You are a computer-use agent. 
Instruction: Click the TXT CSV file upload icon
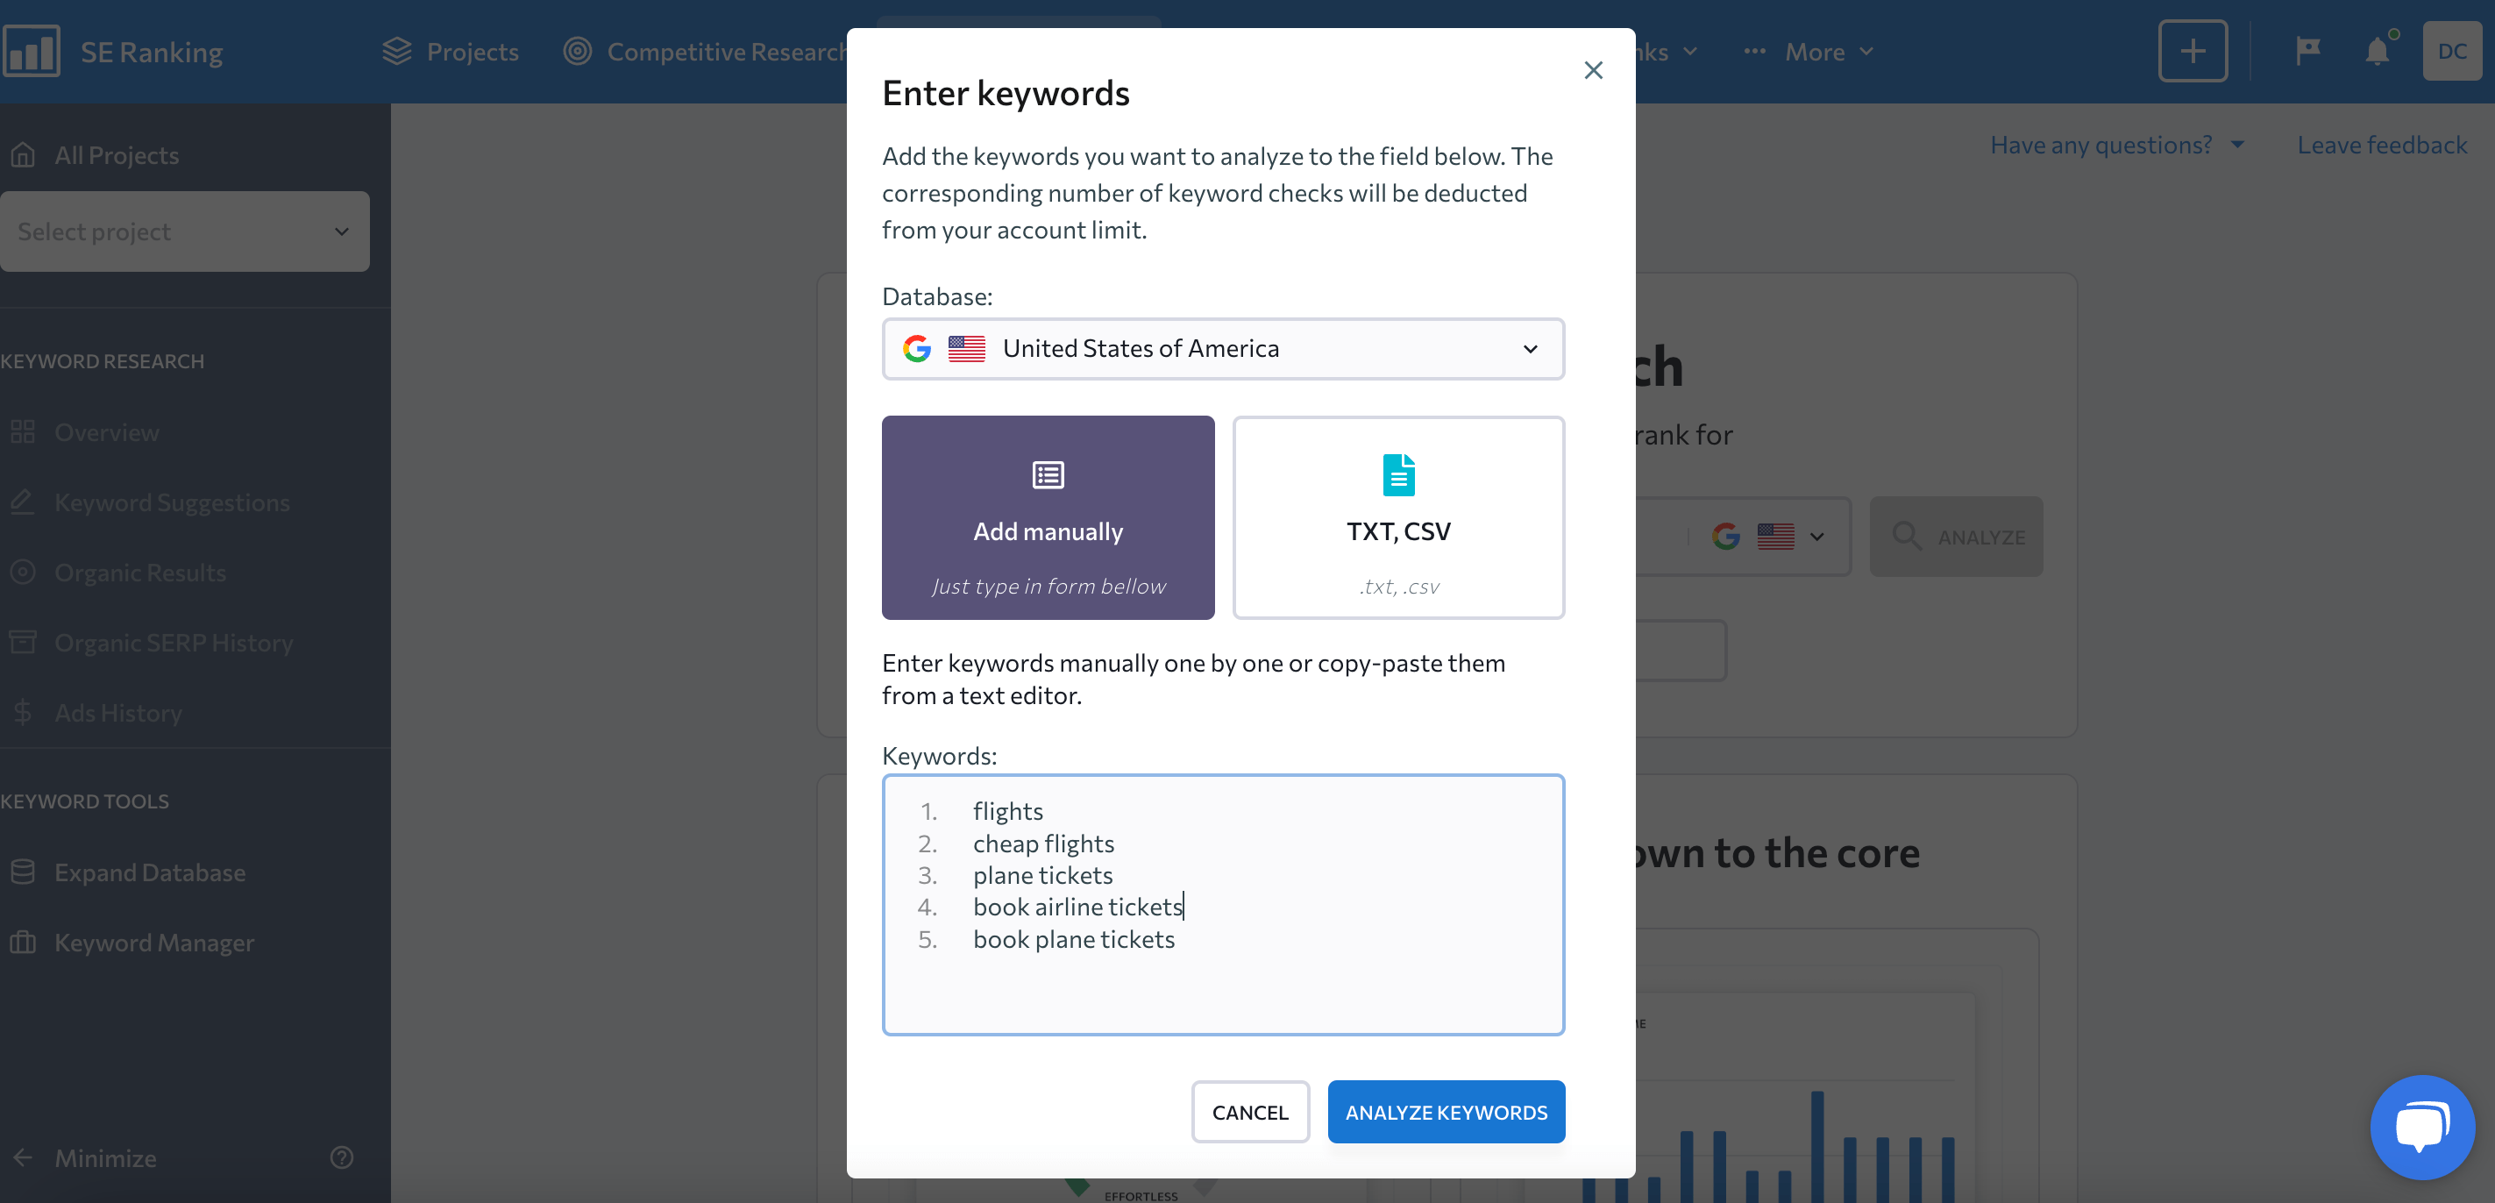[1396, 473]
